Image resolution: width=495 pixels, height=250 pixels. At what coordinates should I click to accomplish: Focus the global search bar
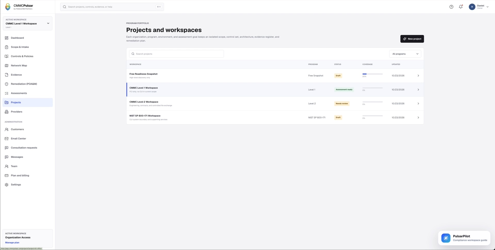pos(112,7)
